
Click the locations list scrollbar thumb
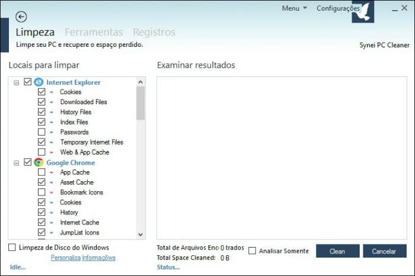[x=141, y=104]
